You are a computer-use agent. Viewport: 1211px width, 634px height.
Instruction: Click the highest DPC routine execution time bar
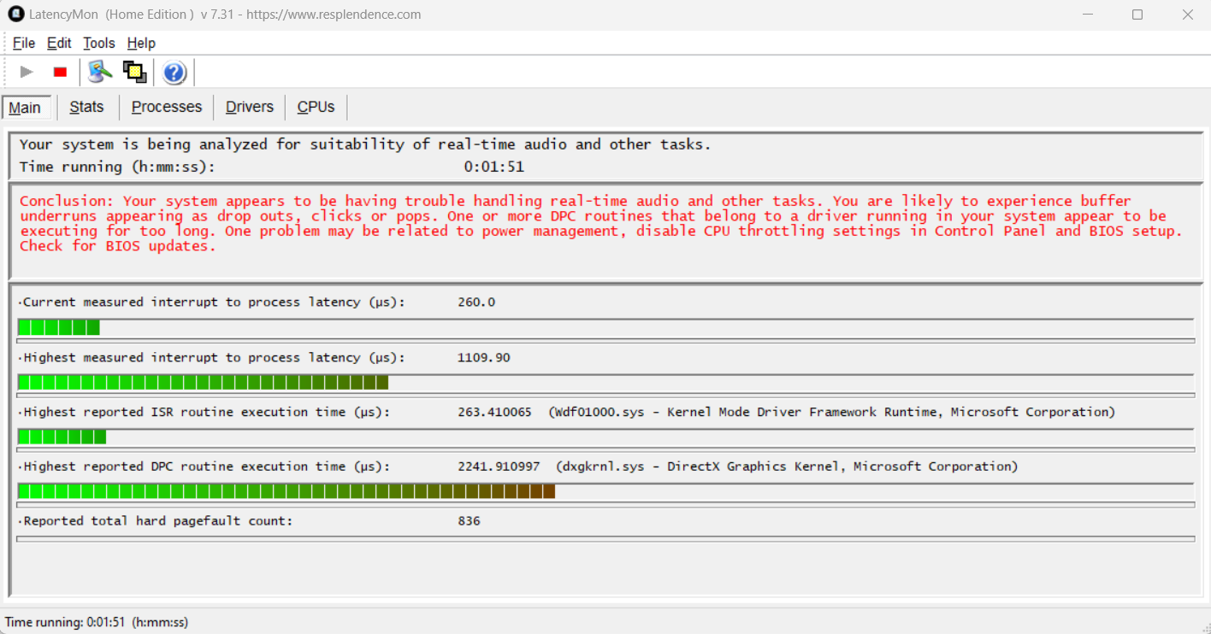(x=605, y=491)
